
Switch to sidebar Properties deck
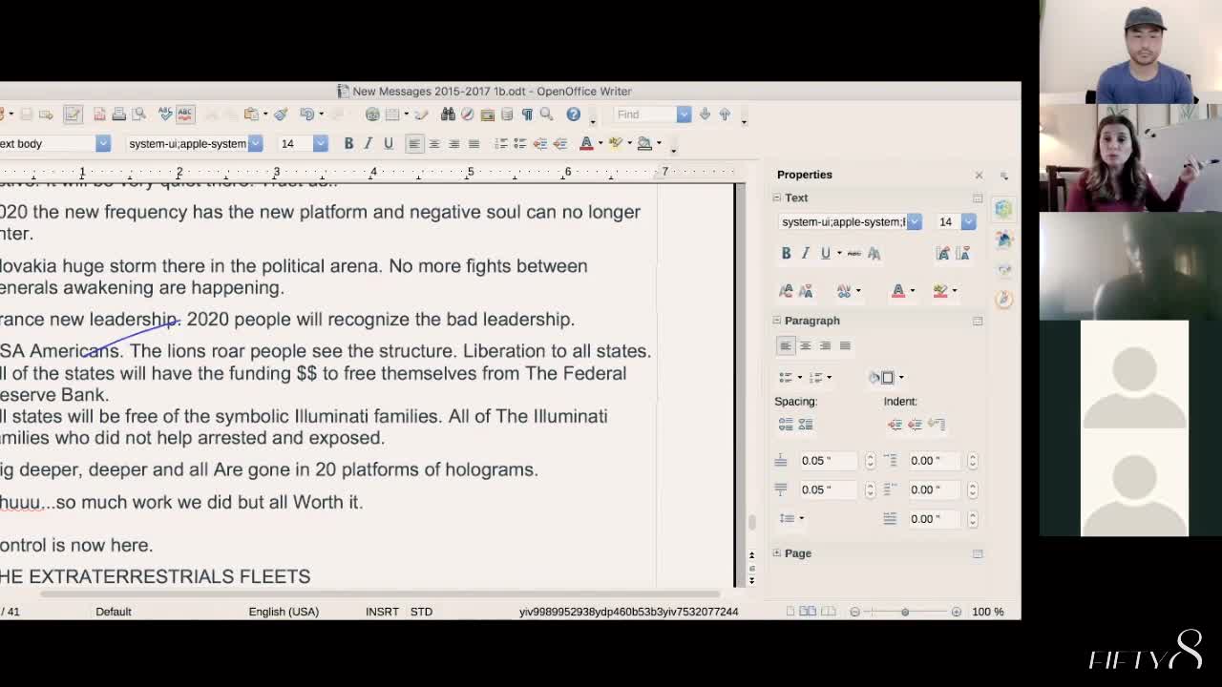coord(1003,209)
